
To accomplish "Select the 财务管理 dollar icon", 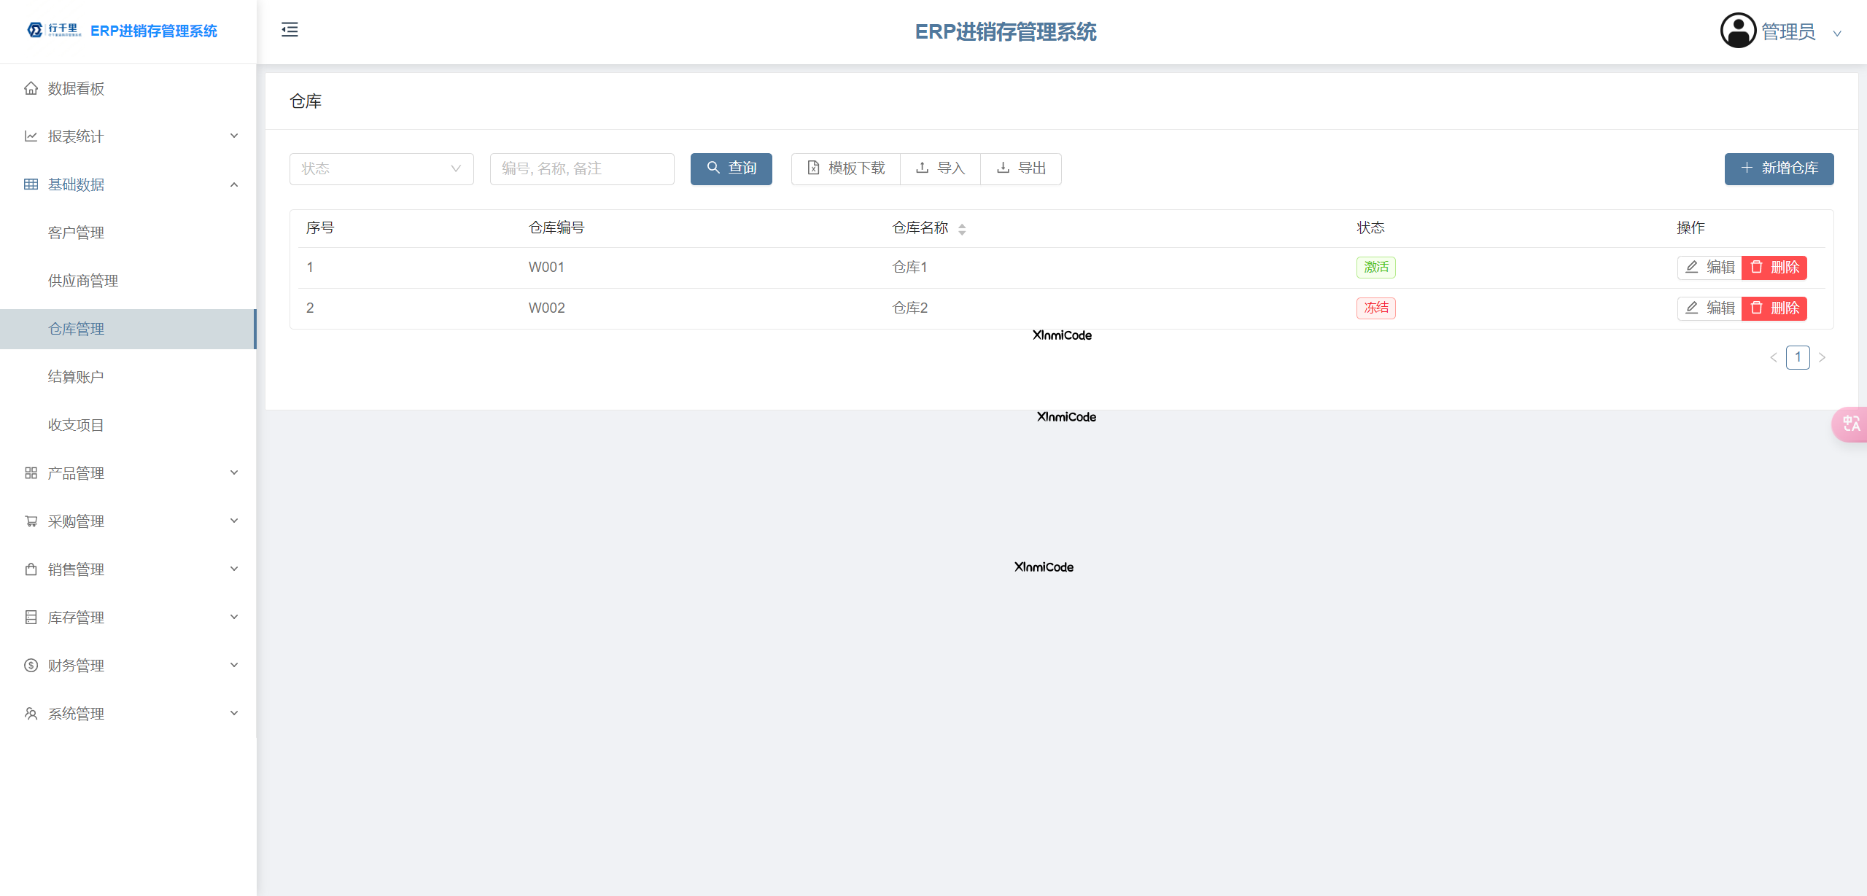I will [x=31, y=665].
